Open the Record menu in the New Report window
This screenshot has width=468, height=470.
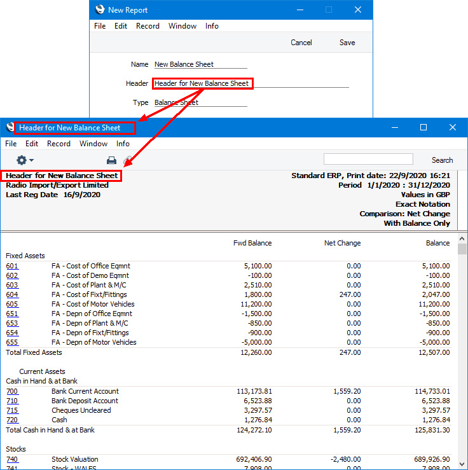point(148,26)
